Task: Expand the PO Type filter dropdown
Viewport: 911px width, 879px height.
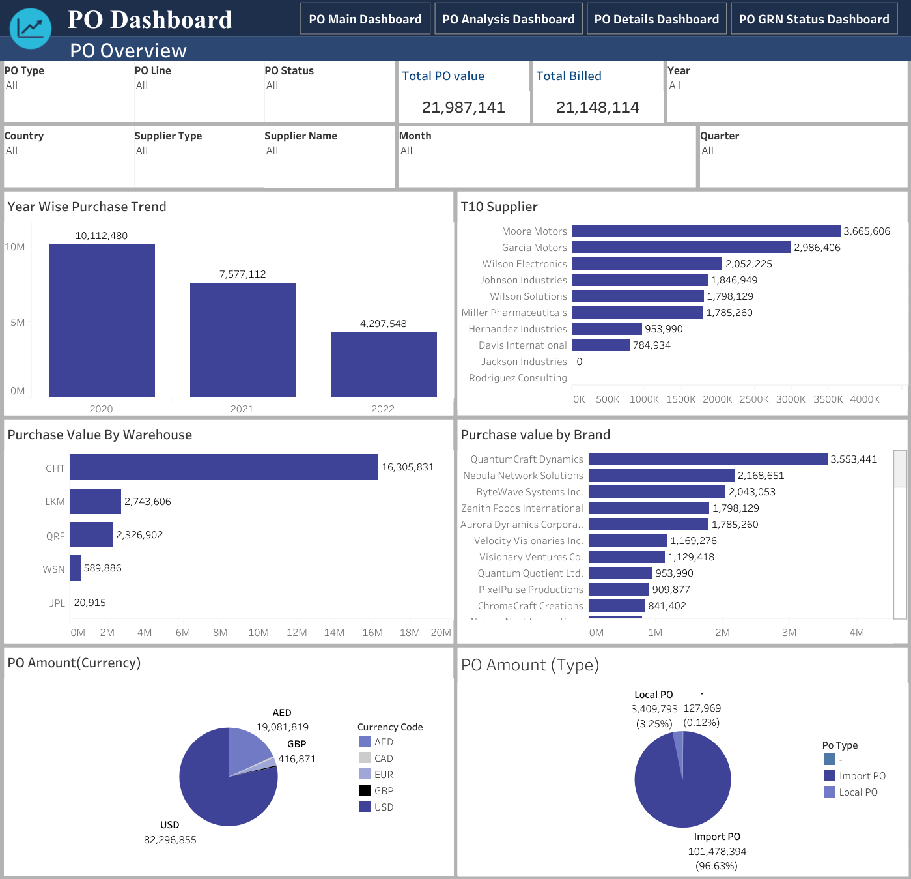Action: pos(68,85)
